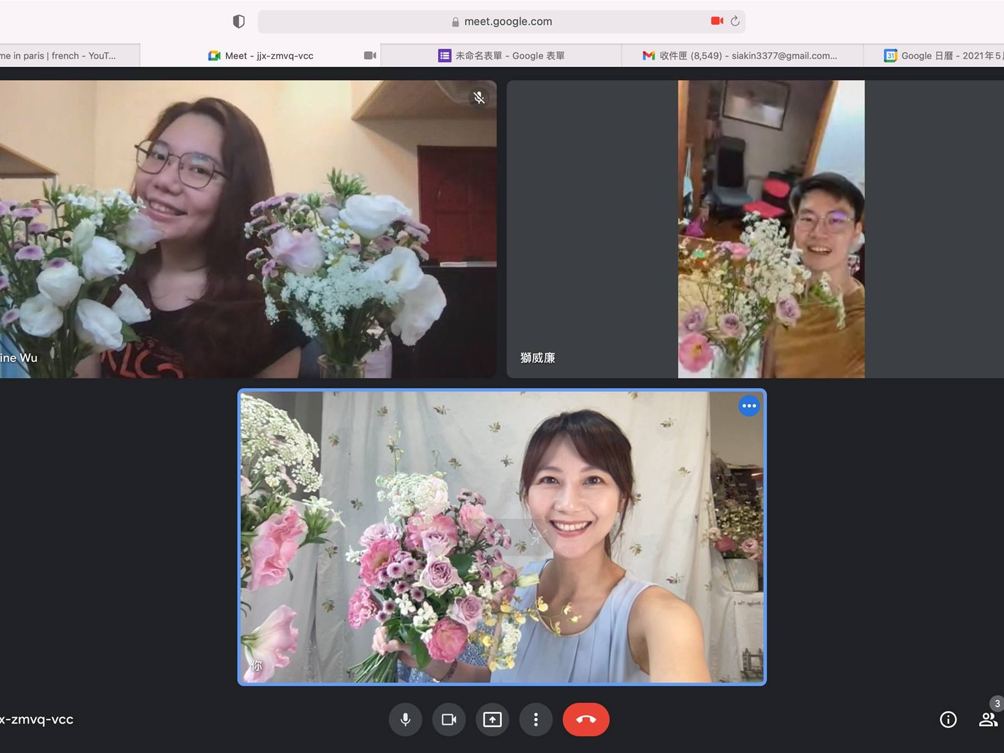The width and height of the screenshot is (1004, 753).
Task: Open the present screen control
Action: point(492,719)
